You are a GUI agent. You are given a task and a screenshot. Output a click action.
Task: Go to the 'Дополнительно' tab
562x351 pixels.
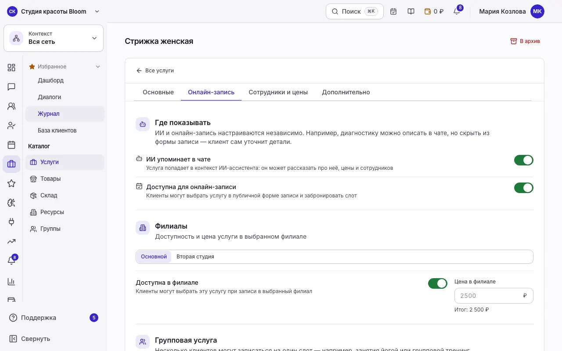346,92
